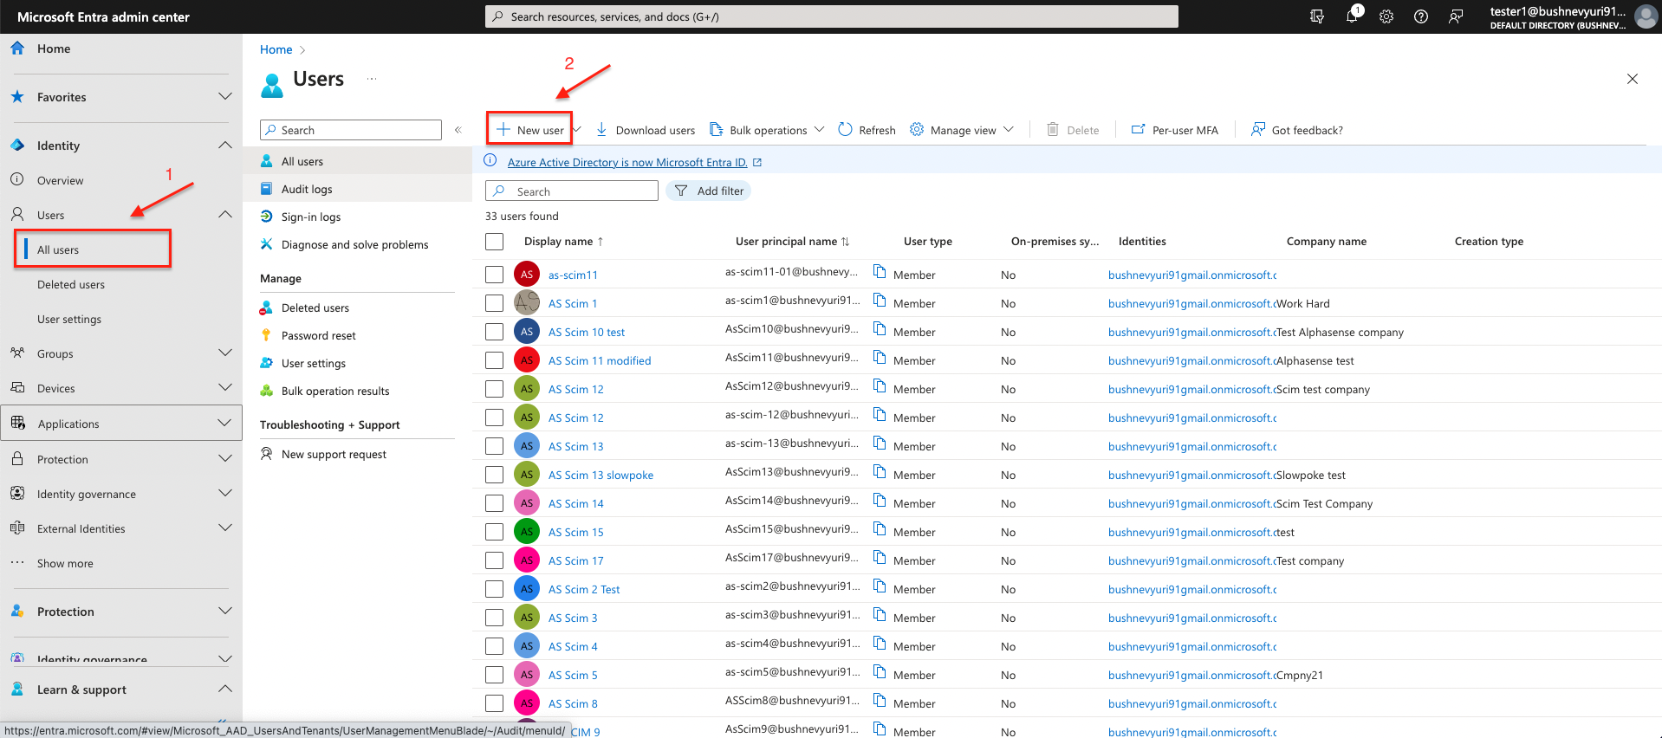
Task: Expand the Devices section
Action: pos(225,387)
